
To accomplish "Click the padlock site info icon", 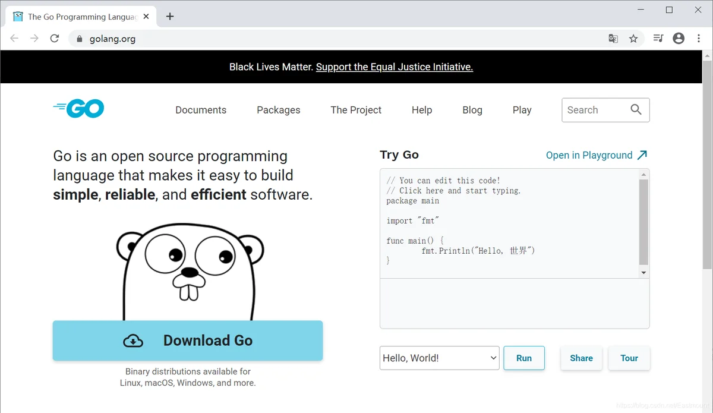I will pyautogui.click(x=80, y=39).
